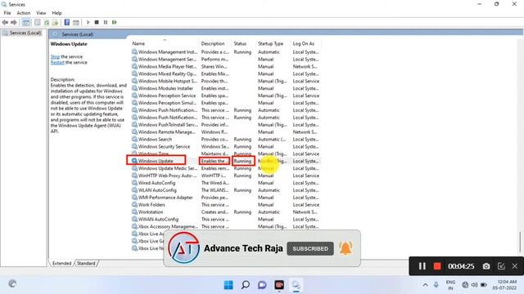Pause the service with the toolbar Pause icon
Image resolution: width=524 pixels, height=294 pixels.
coord(106,22)
